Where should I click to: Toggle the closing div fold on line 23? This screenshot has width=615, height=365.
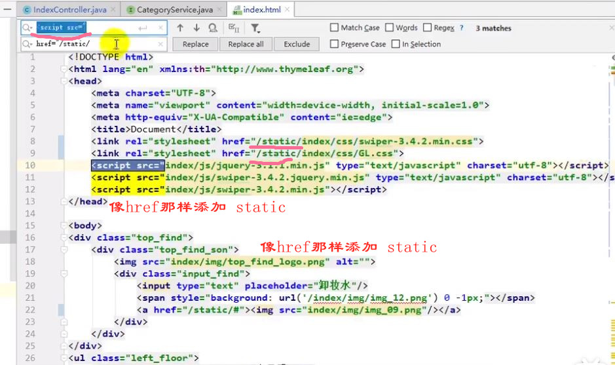[64, 322]
